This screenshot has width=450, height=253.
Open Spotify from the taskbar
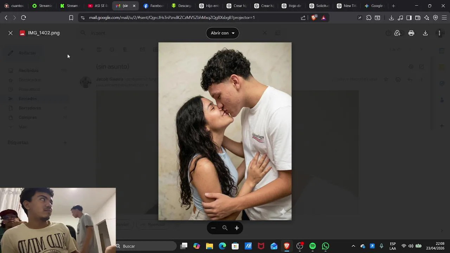[x=313, y=246]
